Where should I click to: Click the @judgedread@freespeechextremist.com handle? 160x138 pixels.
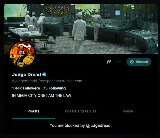coord(47,81)
